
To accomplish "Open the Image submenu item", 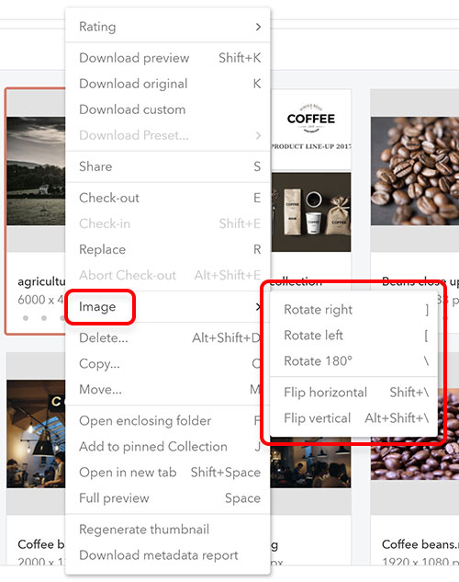I will [168, 306].
